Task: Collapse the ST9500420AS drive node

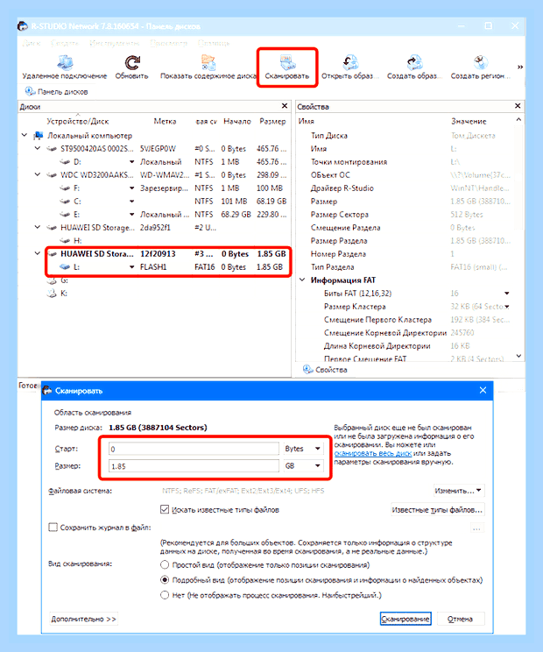Action: (38, 148)
